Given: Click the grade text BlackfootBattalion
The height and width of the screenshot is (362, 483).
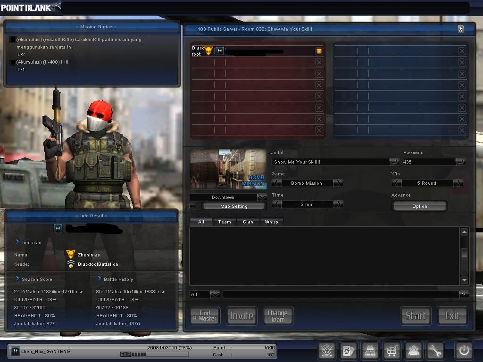Looking at the screenshot, I should click(98, 264).
